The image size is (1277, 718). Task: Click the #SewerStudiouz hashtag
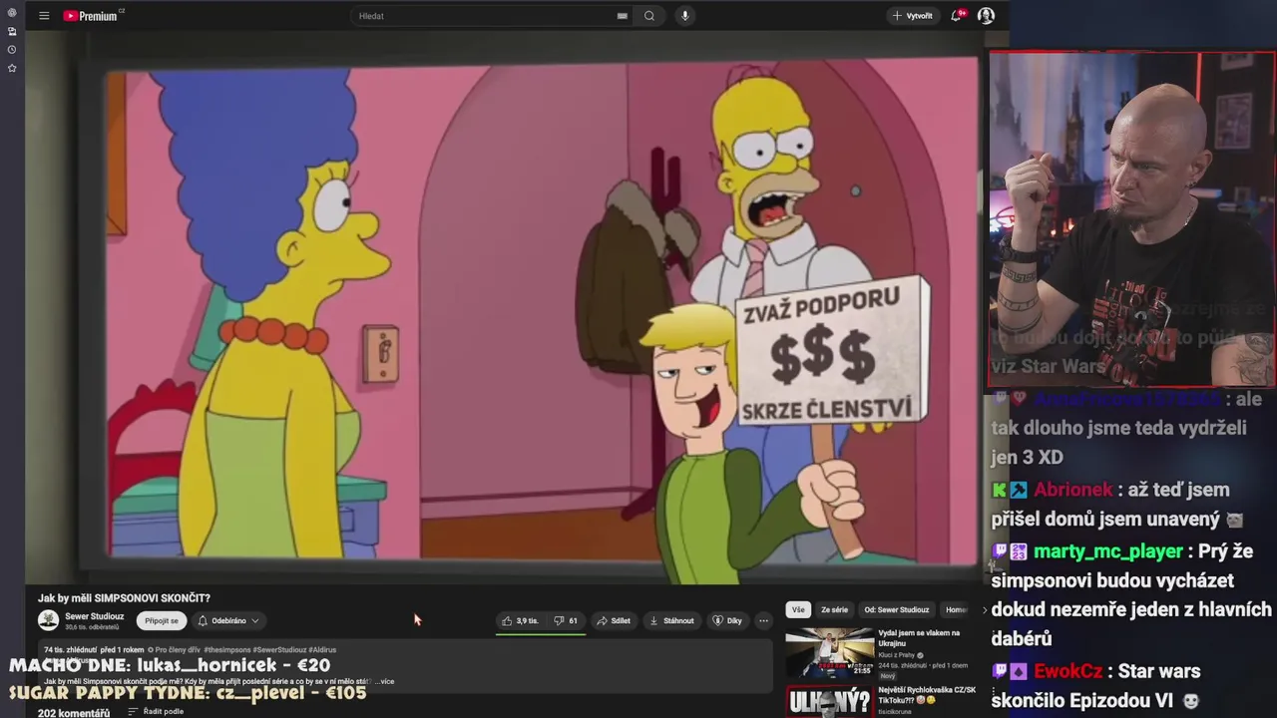[279, 649]
